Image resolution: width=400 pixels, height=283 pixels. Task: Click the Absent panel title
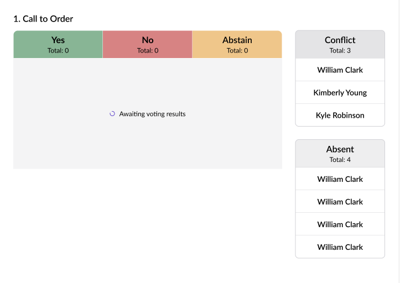click(x=340, y=149)
